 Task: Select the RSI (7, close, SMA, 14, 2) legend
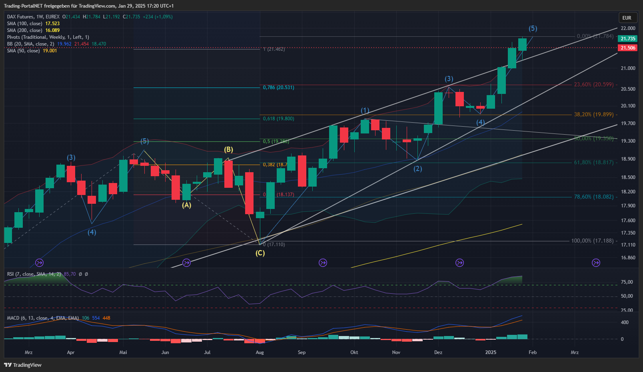tap(34, 274)
